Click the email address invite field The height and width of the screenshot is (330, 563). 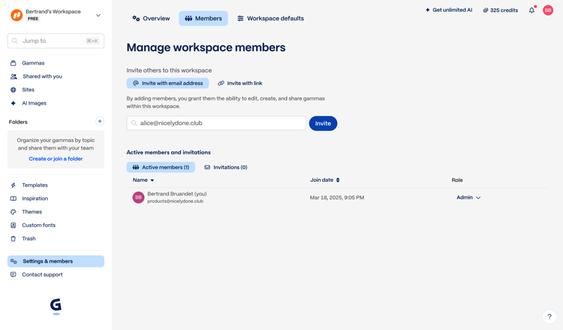click(x=216, y=124)
